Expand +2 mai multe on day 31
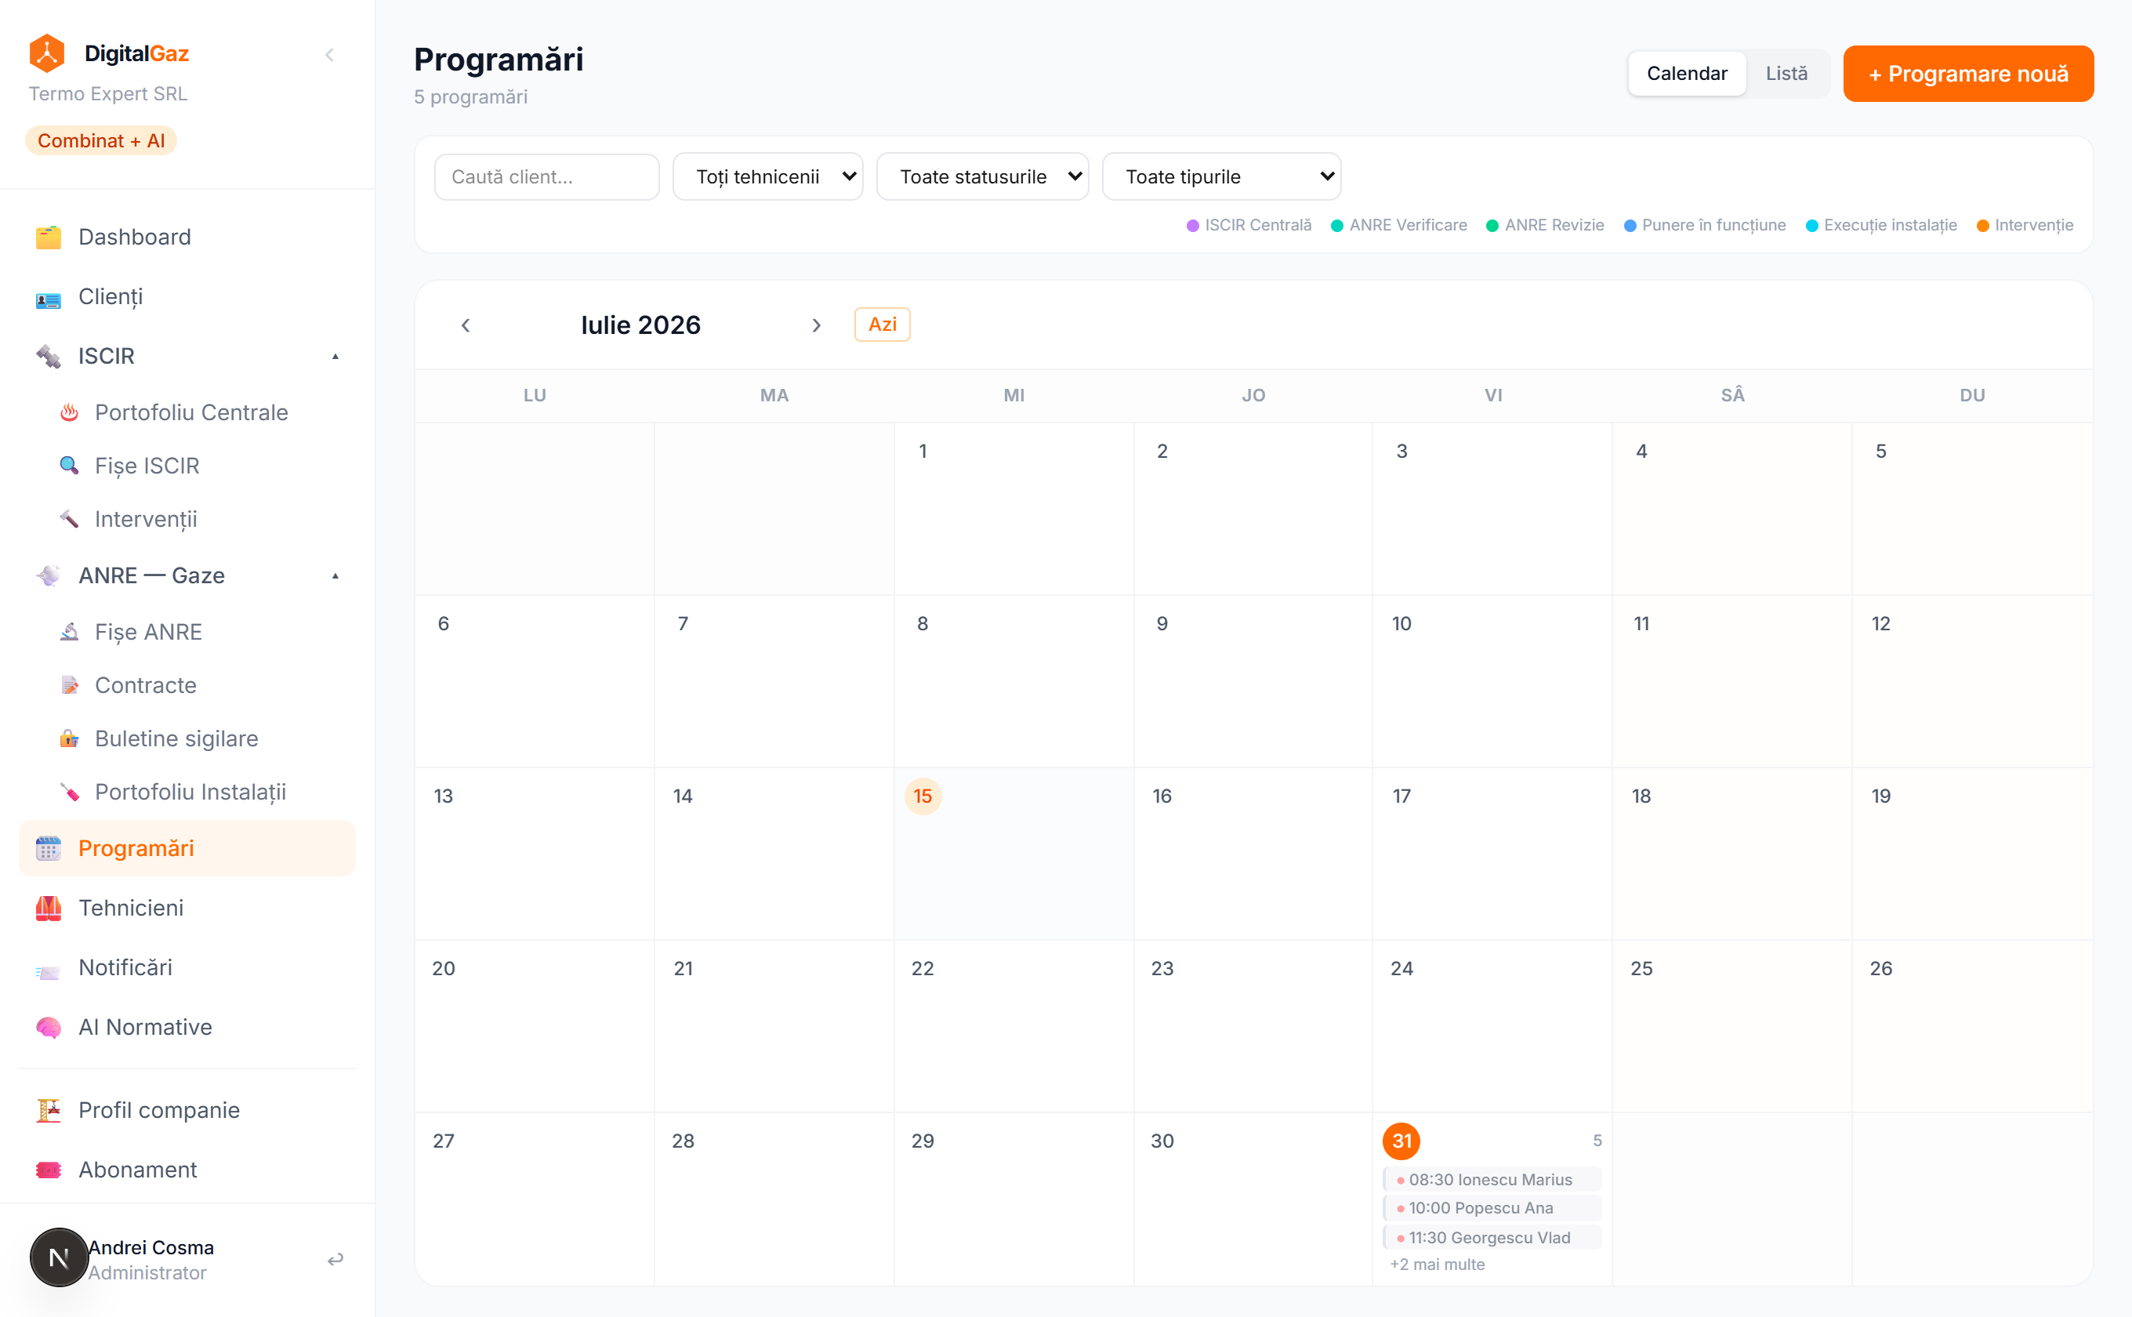 (1437, 1264)
